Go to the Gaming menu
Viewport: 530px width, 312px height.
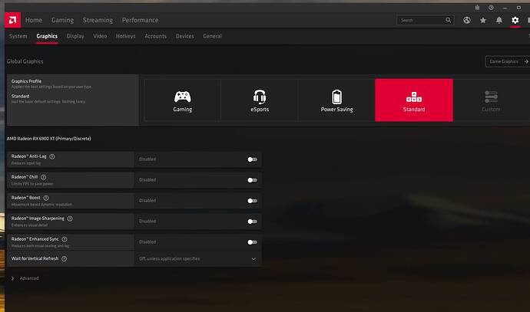(x=62, y=20)
